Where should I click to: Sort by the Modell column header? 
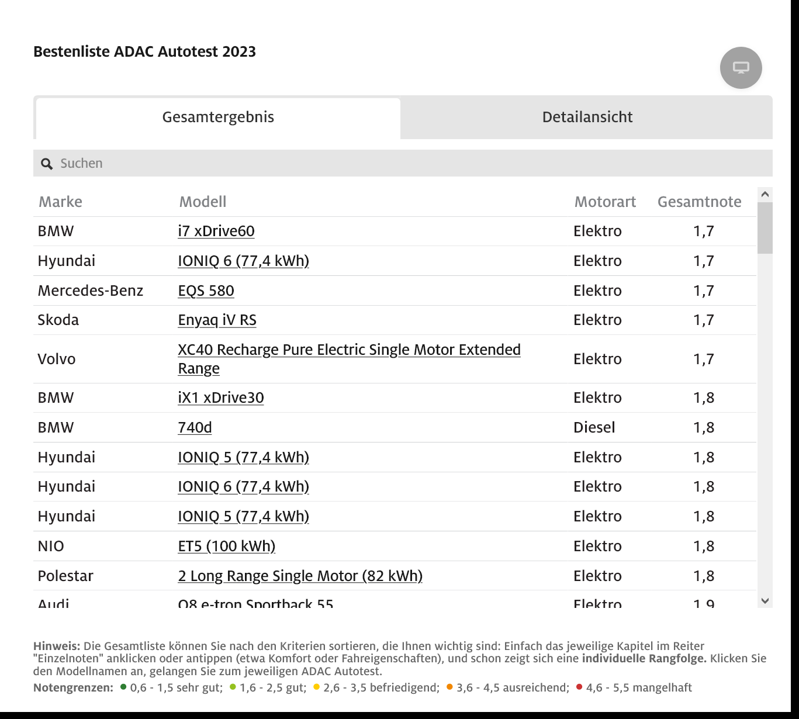(x=202, y=202)
